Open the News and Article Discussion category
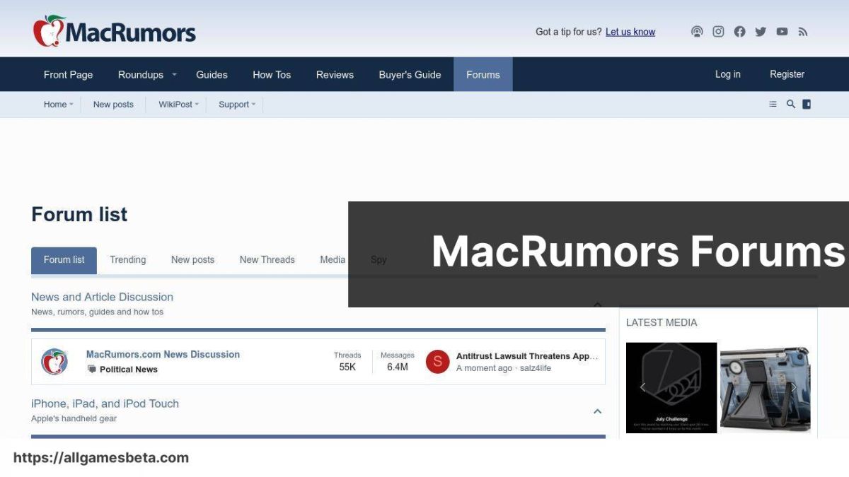 (102, 298)
